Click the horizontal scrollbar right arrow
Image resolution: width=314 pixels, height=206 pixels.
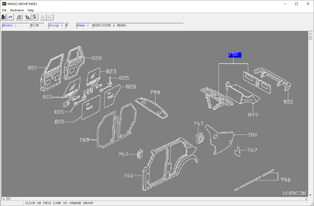coord(306,199)
